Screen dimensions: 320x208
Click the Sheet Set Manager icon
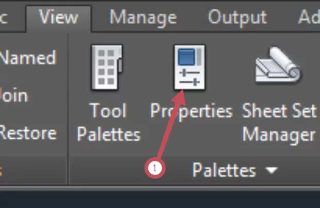click(x=279, y=67)
